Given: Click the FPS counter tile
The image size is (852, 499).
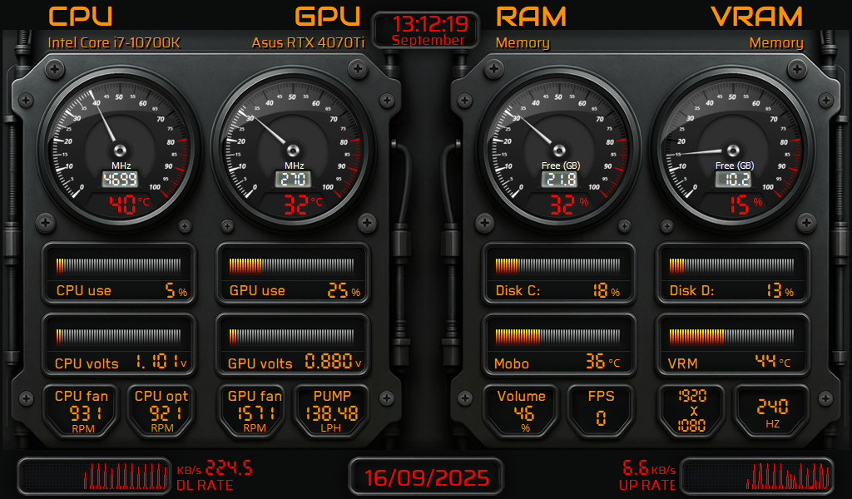Looking at the screenshot, I should point(601,409).
